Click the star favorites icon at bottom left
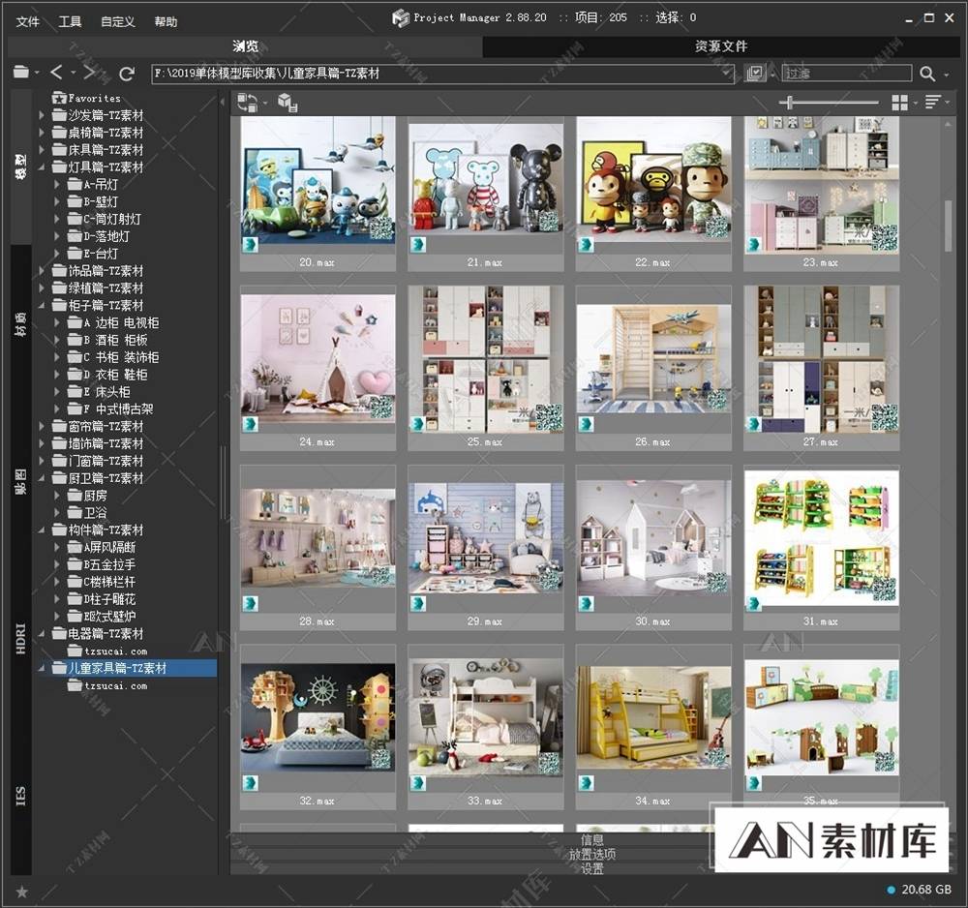Viewport: 968px width, 908px height. point(21,892)
